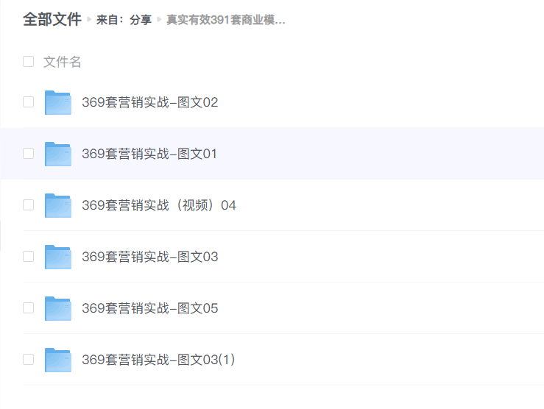Enable the checkbox next to 369套营销实战-图文03
This screenshot has height=409, width=544.
(x=29, y=257)
